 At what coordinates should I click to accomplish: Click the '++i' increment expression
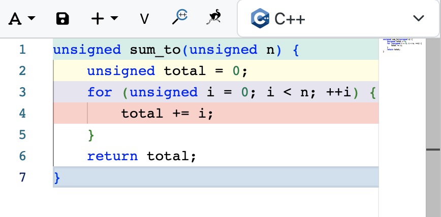(x=338, y=92)
